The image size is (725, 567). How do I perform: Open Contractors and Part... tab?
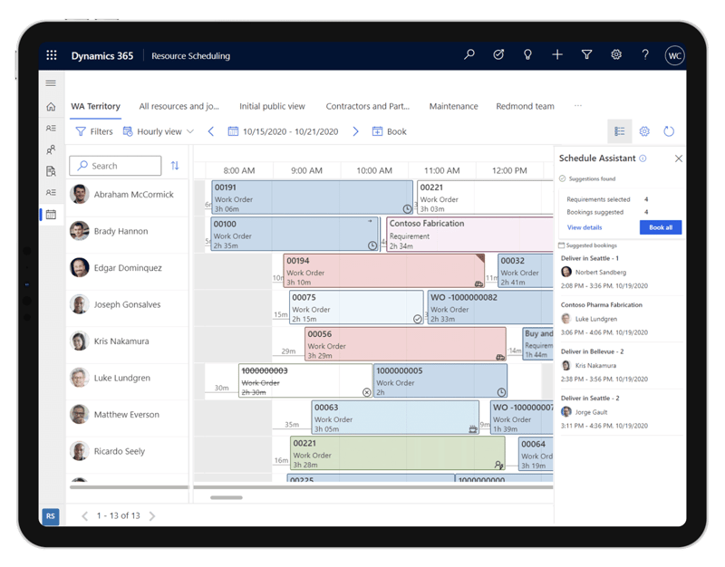point(368,106)
